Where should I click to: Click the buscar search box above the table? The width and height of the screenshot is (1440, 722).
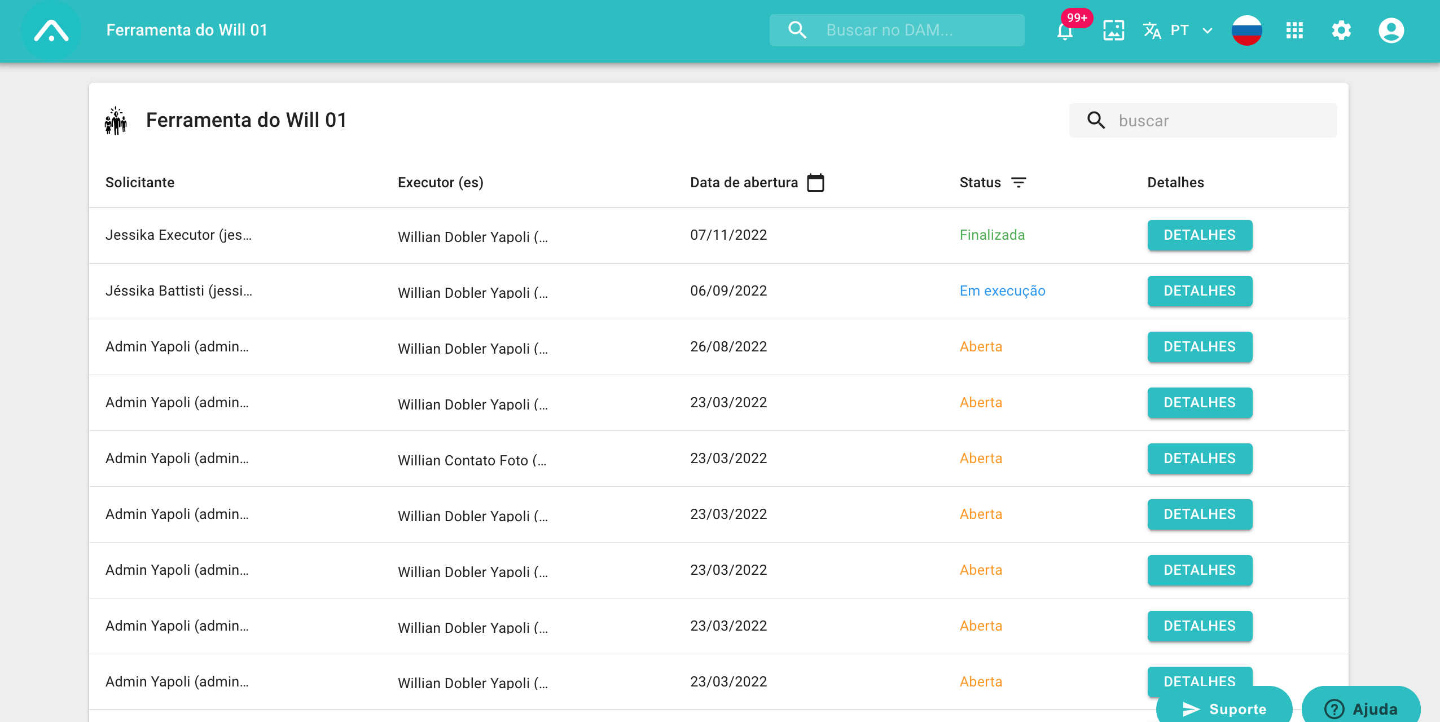[1202, 120]
